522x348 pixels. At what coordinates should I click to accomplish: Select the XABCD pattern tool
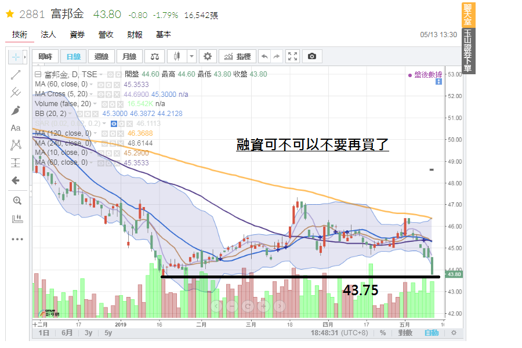[x=16, y=145]
